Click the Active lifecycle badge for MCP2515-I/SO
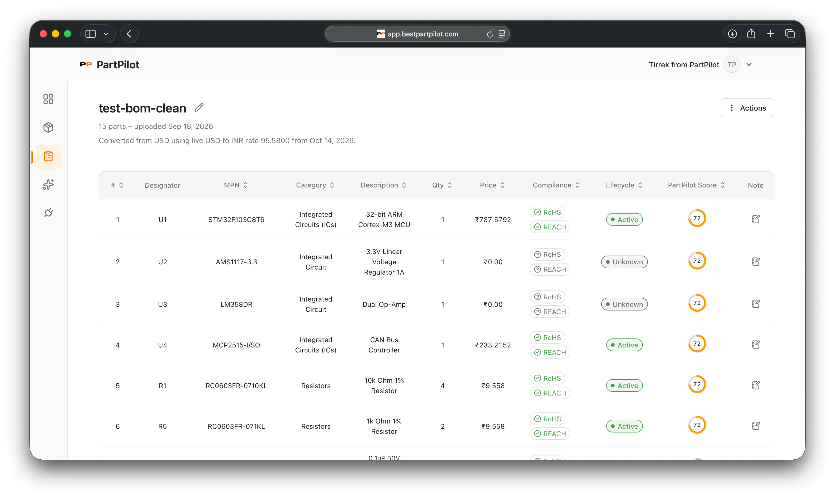Image resolution: width=835 pixels, height=499 pixels. pos(624,345)
